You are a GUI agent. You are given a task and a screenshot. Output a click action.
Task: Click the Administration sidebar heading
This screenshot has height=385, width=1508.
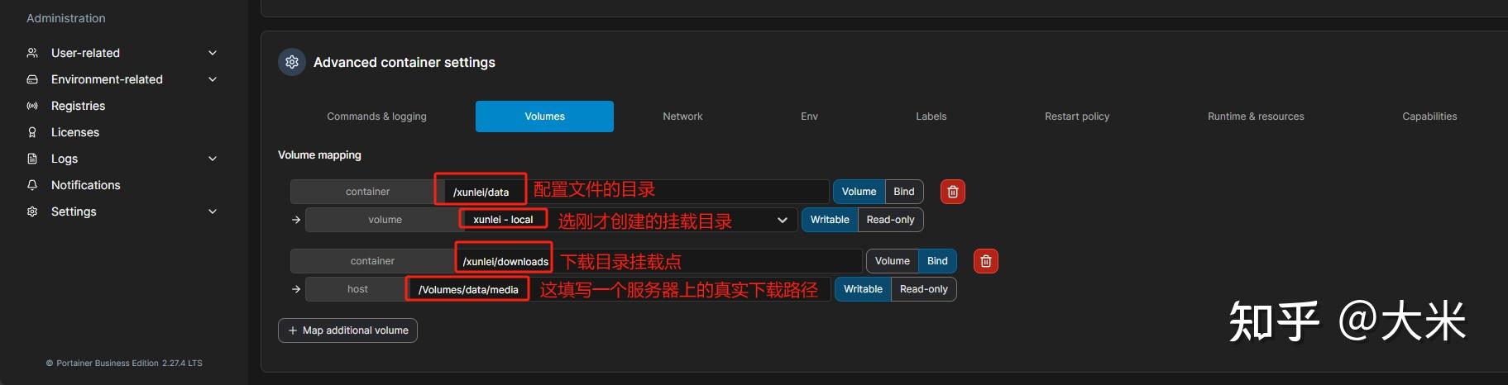(x=66, y=18)
